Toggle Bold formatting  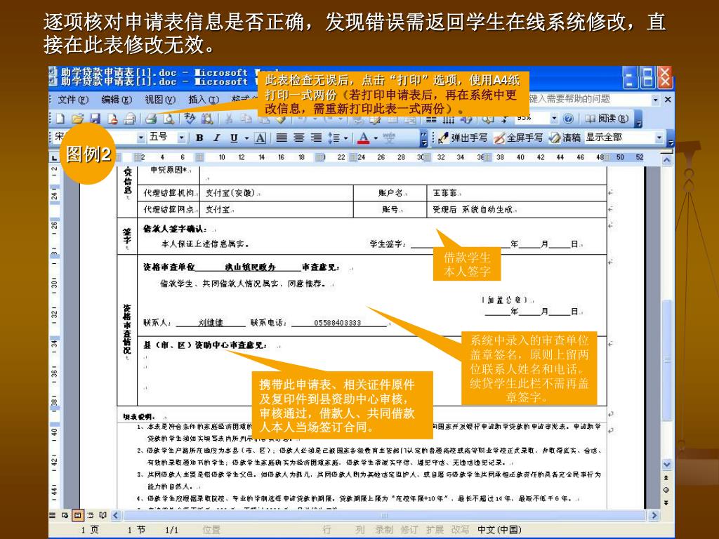(199, 138)
